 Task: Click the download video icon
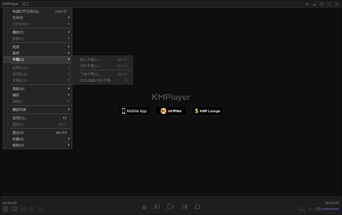(x=14, y=209)
